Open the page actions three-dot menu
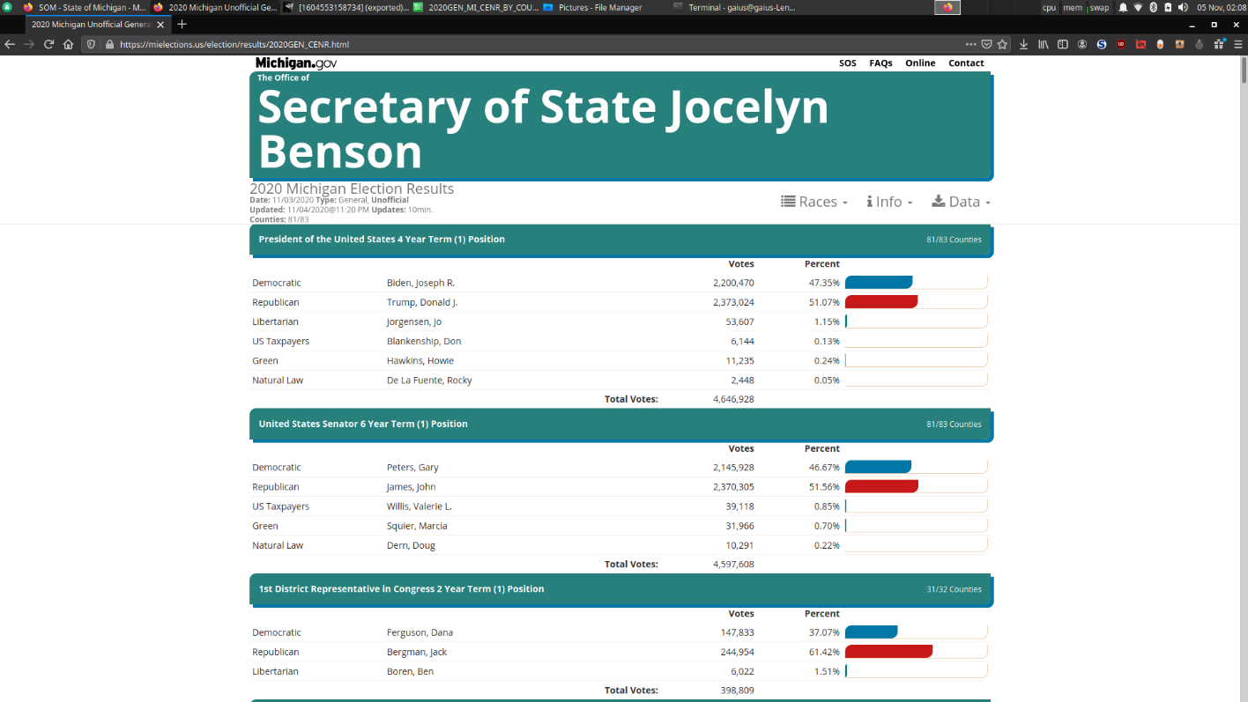The image size is (1248, 702). click(970, 44)
